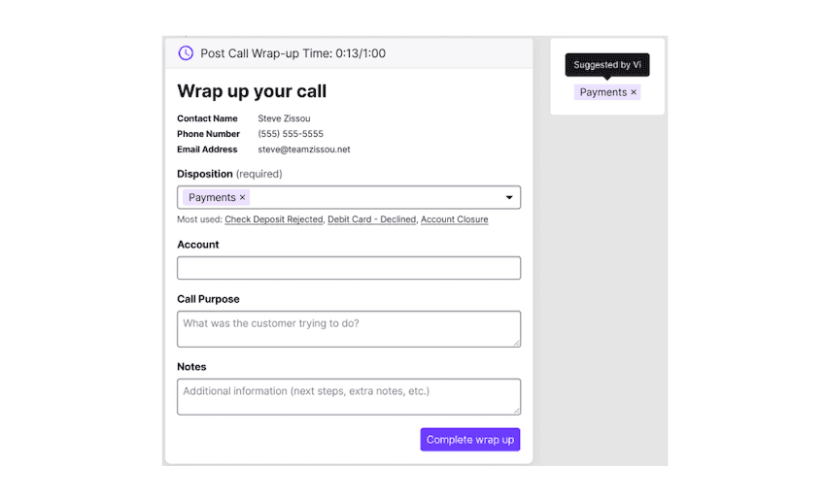Image resolution: width=826 pixels, height=500 pixels.
Task: Click the Payments label inside Disposition box
Action: click(212, 198)
